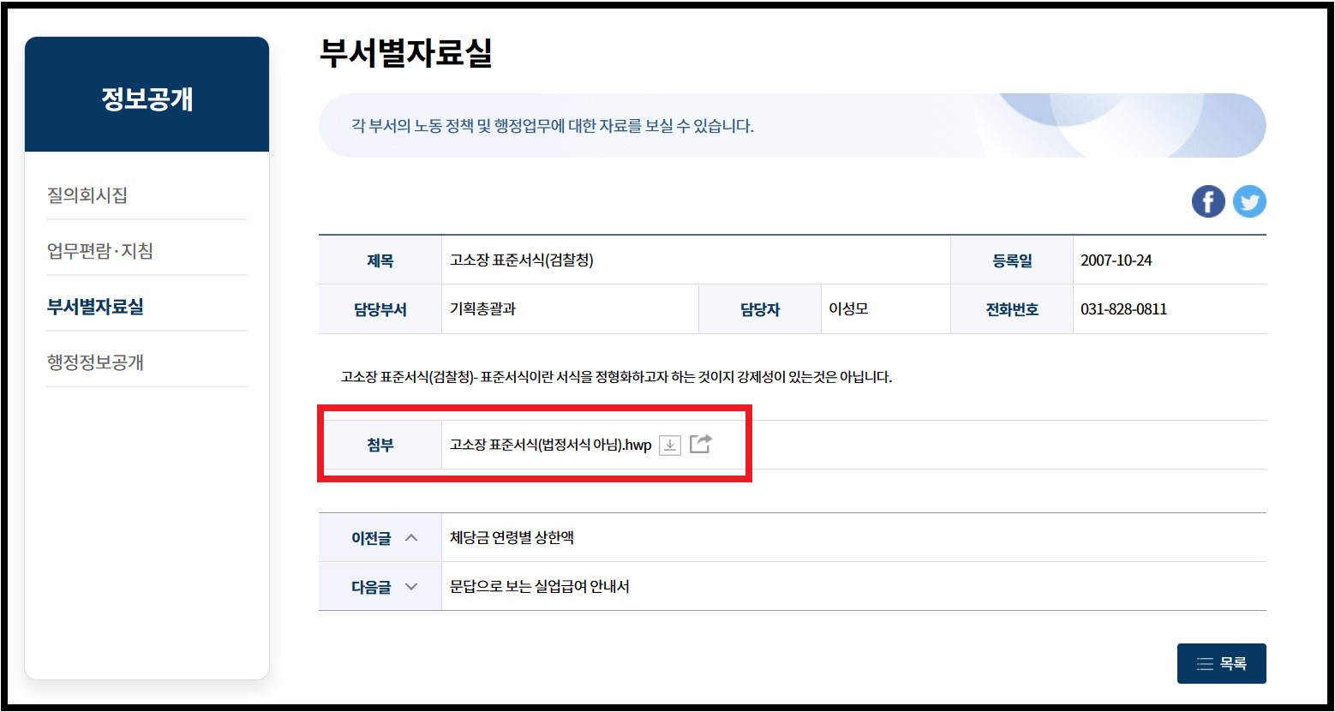Open attachment 고소장 표준서식(법정서식 아님).hwp

551,446
